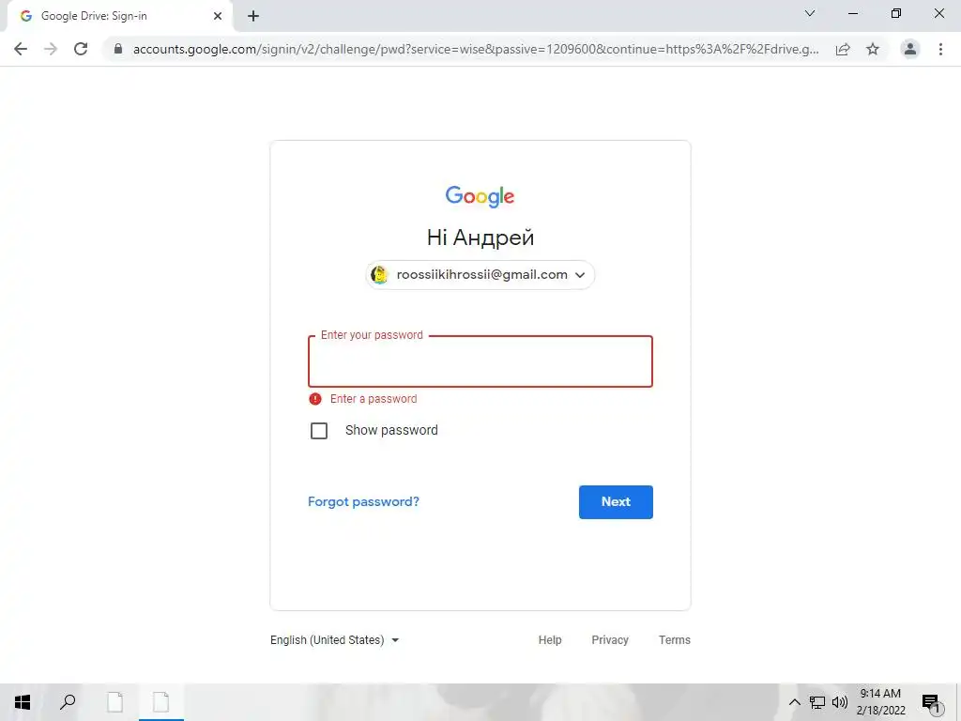
Task: Open the English (United States) language dropdown
Action: point(335,640)
